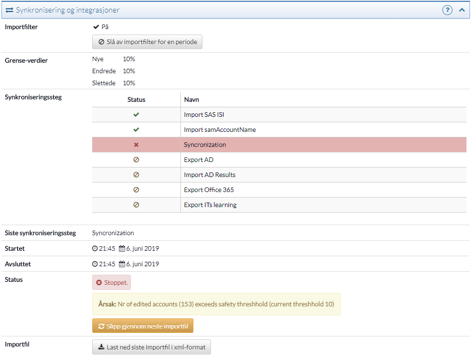Click skipped icon for Import AD Results
Screen dimensions: 473x361
(x=136, y=175)
